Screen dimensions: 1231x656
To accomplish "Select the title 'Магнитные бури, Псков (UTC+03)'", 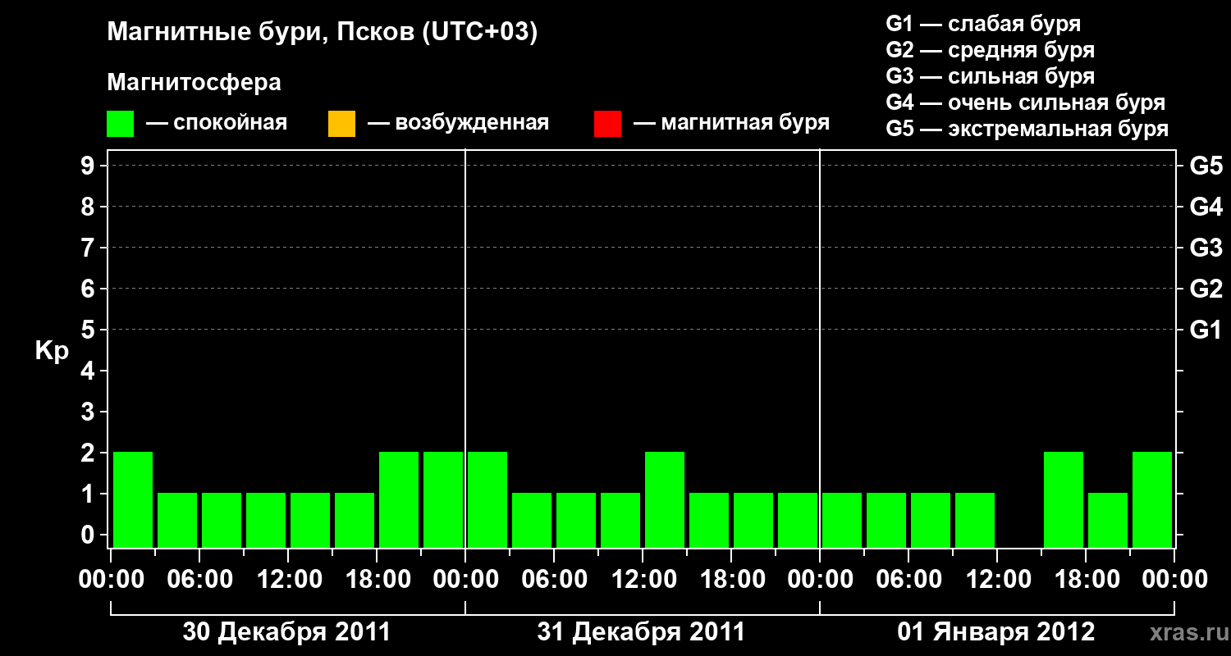I will pos(323,33).
